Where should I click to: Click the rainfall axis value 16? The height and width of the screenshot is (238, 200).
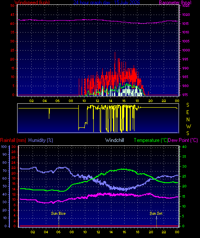[14, 184]
